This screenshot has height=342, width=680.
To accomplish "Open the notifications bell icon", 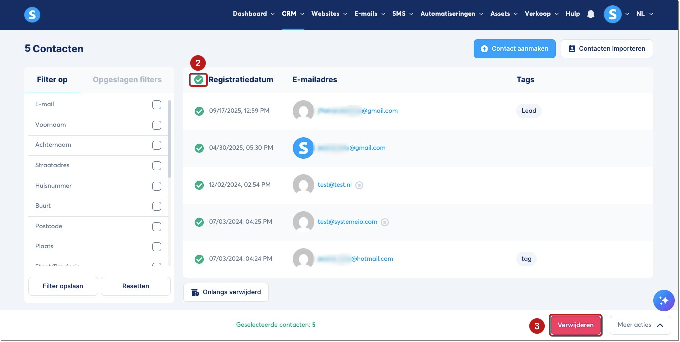I will point(591,14).
